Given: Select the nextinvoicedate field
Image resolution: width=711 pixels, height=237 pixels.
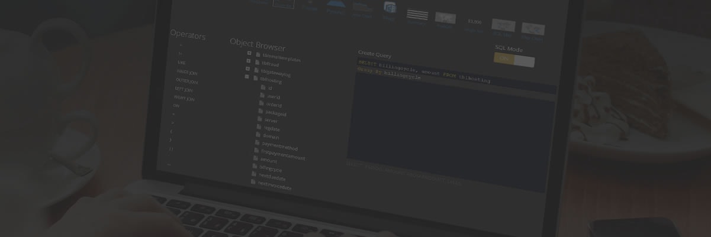Looking at the screenshot, I should point(275,186).
